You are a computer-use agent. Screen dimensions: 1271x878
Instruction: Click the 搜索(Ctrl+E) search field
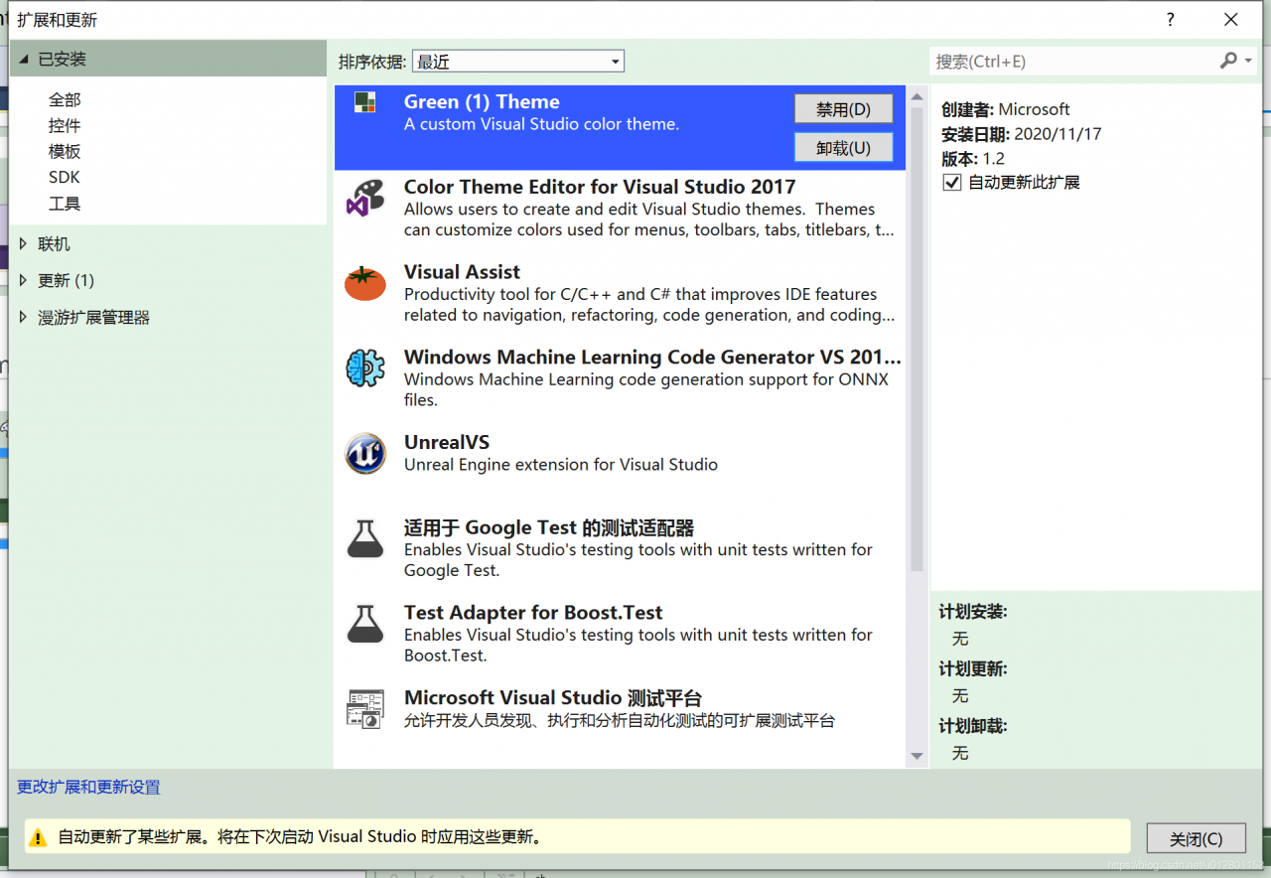point(1074,62)
